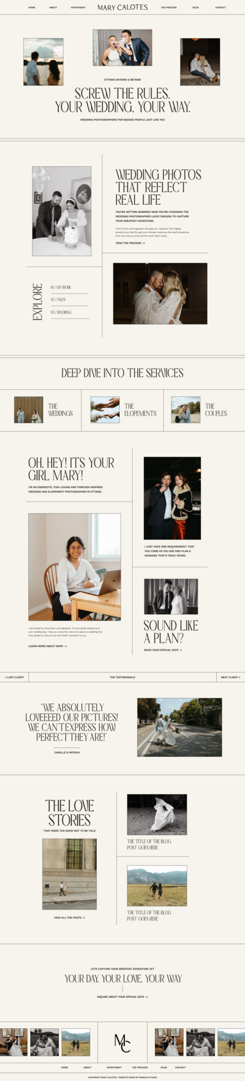Click the Mary Calotes header logo

click(x=123, y=7)
